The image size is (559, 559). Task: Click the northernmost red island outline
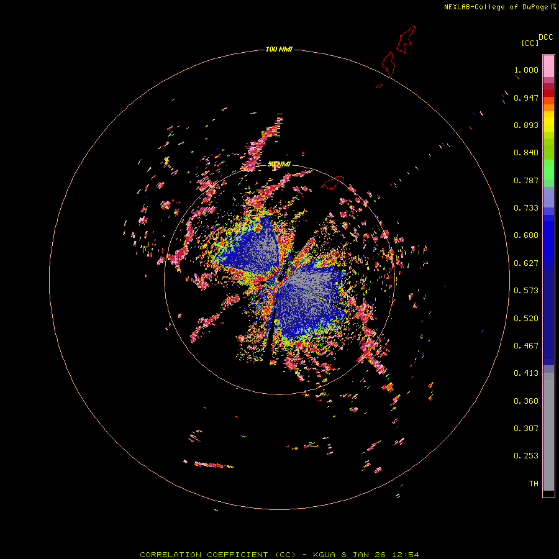(x=406, y=39)
